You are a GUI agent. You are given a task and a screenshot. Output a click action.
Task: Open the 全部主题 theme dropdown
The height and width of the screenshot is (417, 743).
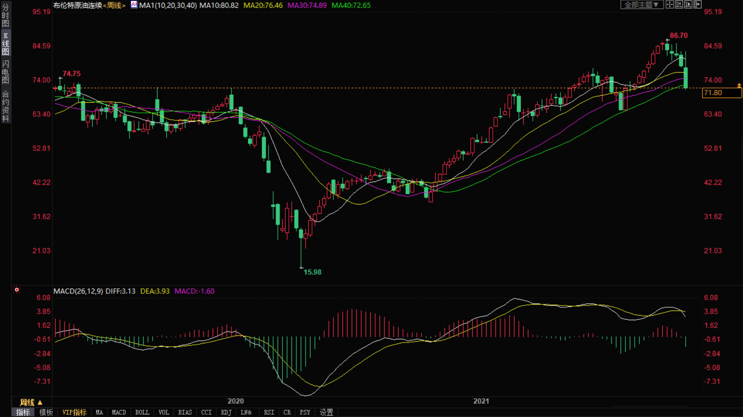pyautogui.click(x=641, y=5)
